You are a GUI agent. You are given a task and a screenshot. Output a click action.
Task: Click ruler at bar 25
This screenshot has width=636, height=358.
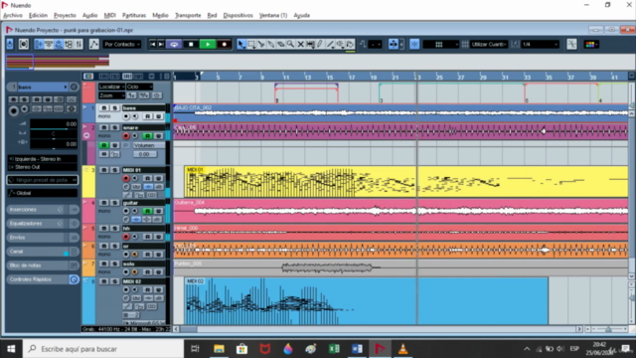pyautogui.click(x=439, y=78)
